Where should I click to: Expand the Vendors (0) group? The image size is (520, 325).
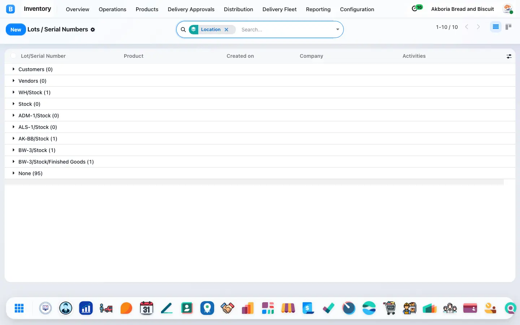(x=260, y=81)
